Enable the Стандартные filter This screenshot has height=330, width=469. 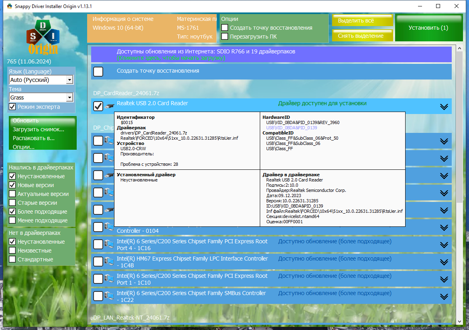click(x=12, y=259)
